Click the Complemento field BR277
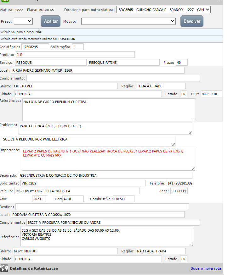 tap(113, 223)
